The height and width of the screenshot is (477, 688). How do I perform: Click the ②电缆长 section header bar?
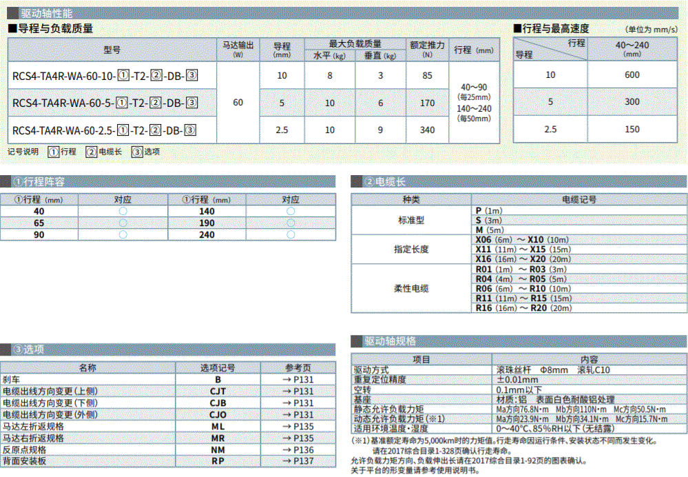pyautogui.click(x=519, y=181)
